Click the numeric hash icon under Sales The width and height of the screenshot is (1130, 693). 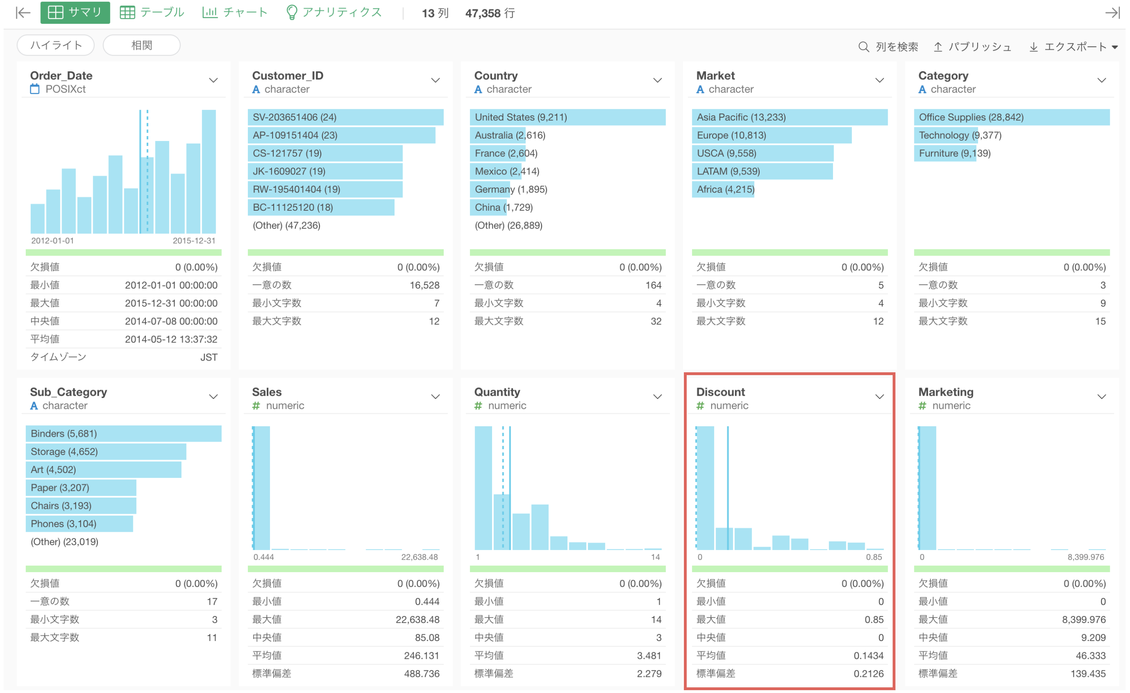256,406
